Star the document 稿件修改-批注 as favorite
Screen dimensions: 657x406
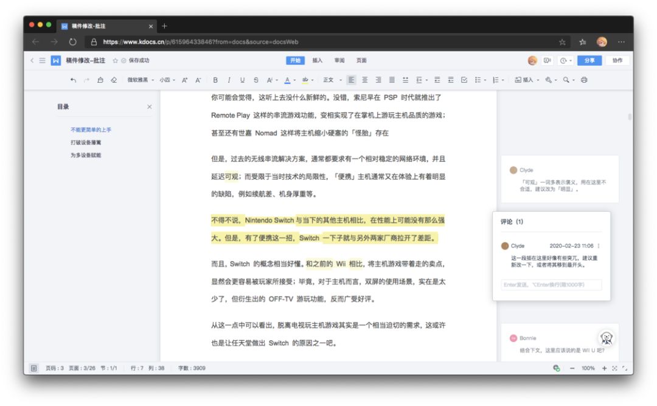click(x=115, y=61)
